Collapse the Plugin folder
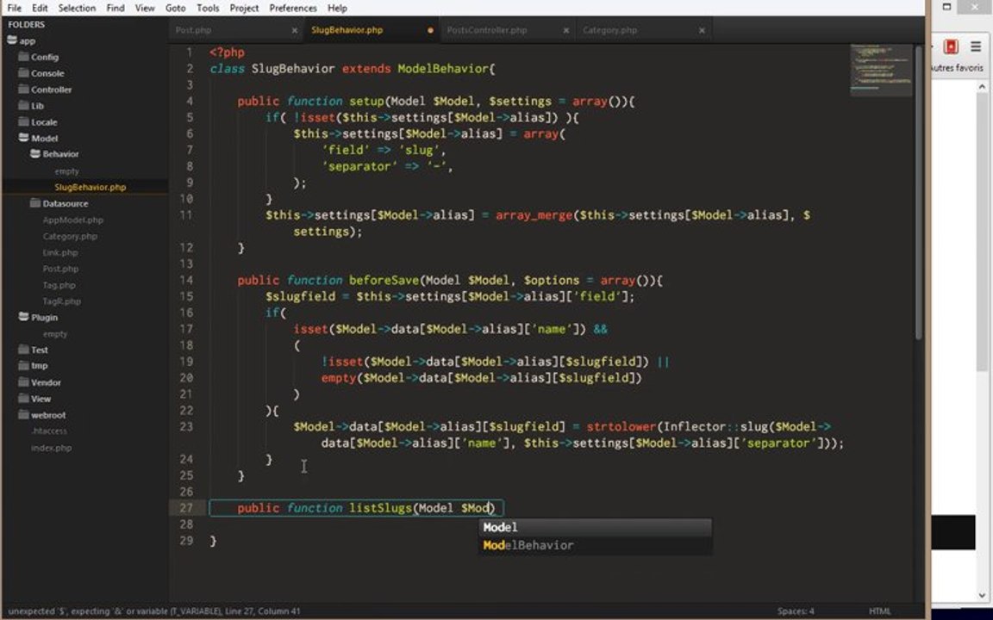993x620 pixels. pos(38,318)
